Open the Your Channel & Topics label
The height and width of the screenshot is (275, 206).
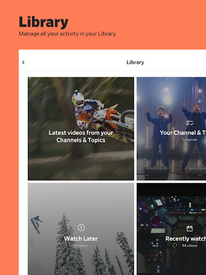[183, 133]
